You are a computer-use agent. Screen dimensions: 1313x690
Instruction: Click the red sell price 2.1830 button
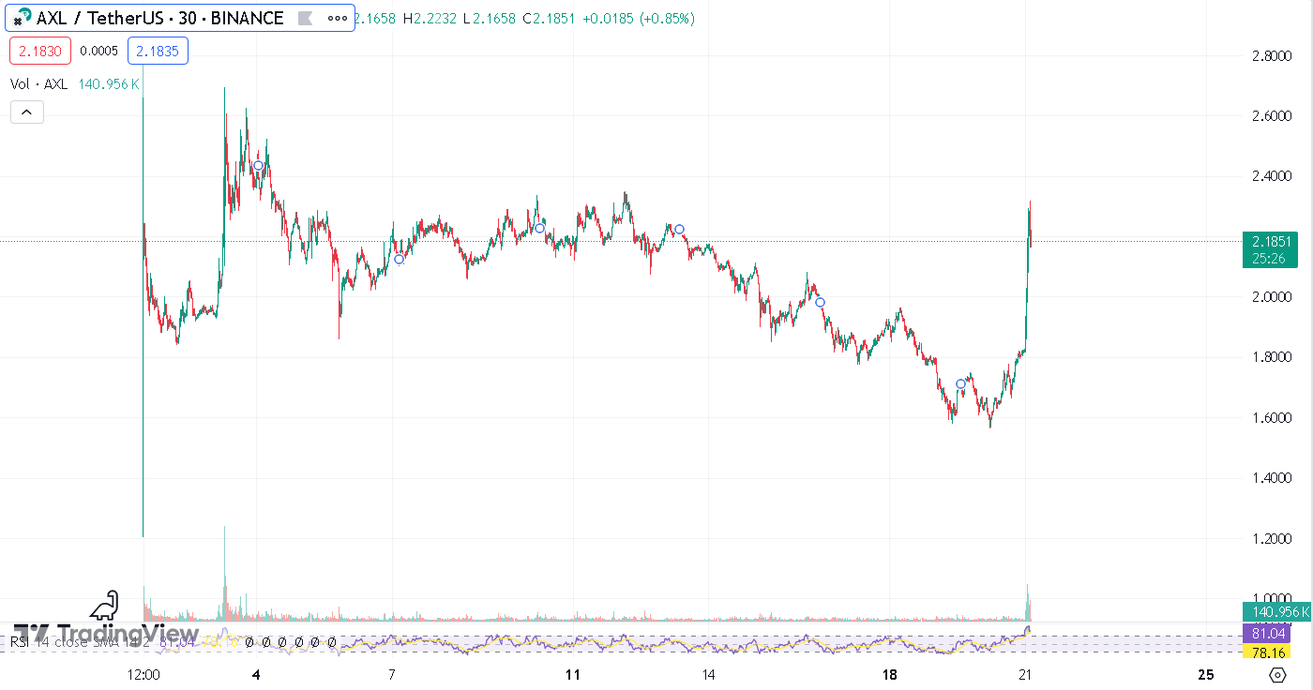tap(38, 51)
